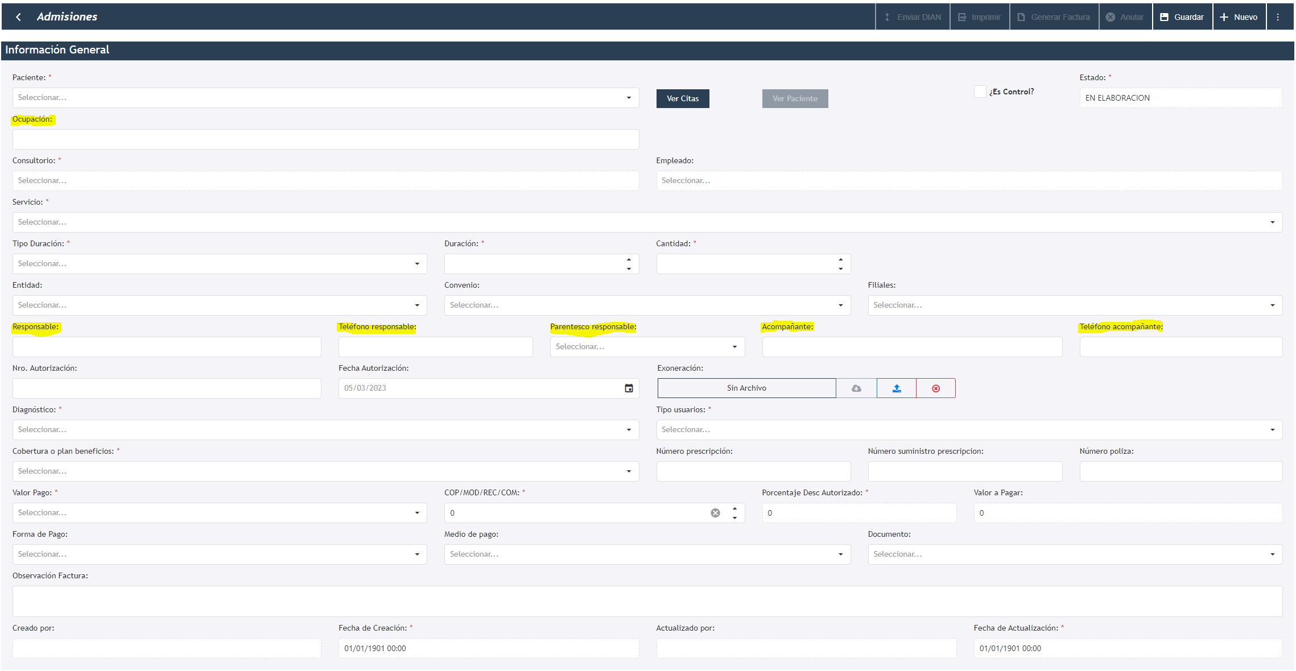1296x671 pixels.
Task: Increase the Duración value with up arrow
Action: [629, 260]
